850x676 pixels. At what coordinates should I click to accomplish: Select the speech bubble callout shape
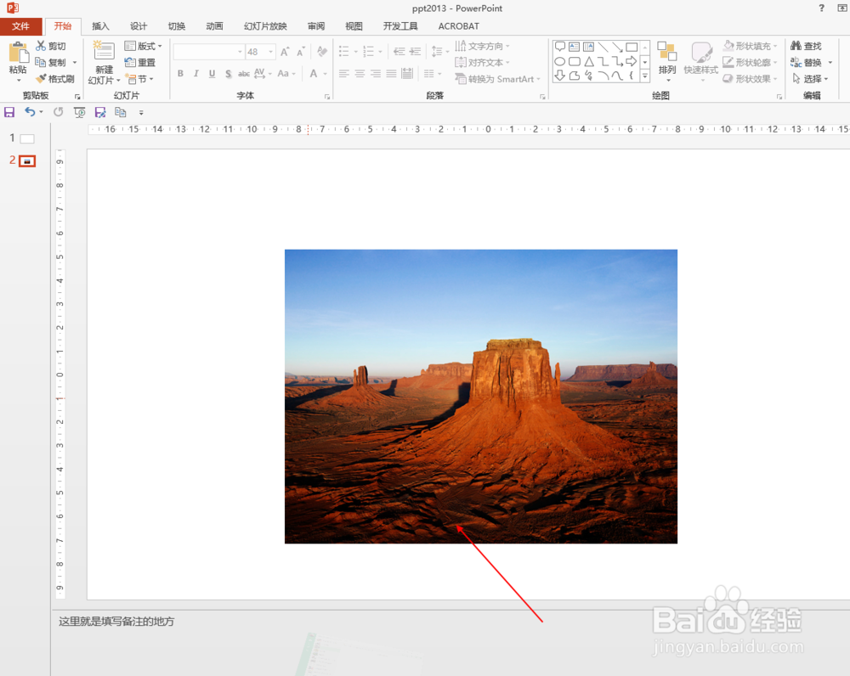560,47
